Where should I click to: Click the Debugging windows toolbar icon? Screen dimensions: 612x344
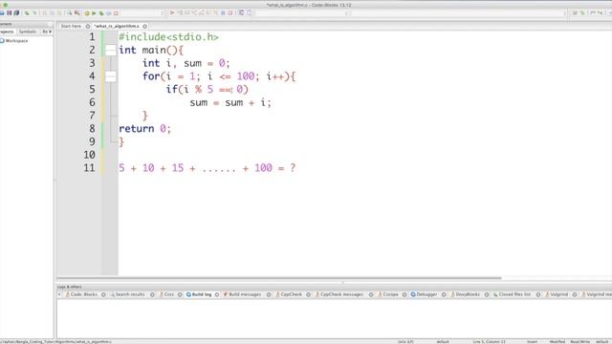(x=241, y=12)
